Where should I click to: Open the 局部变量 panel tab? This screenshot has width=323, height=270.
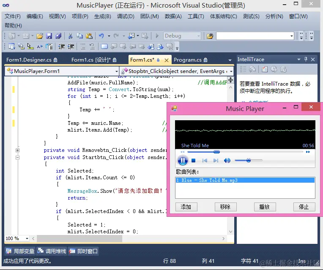[20, 251]
